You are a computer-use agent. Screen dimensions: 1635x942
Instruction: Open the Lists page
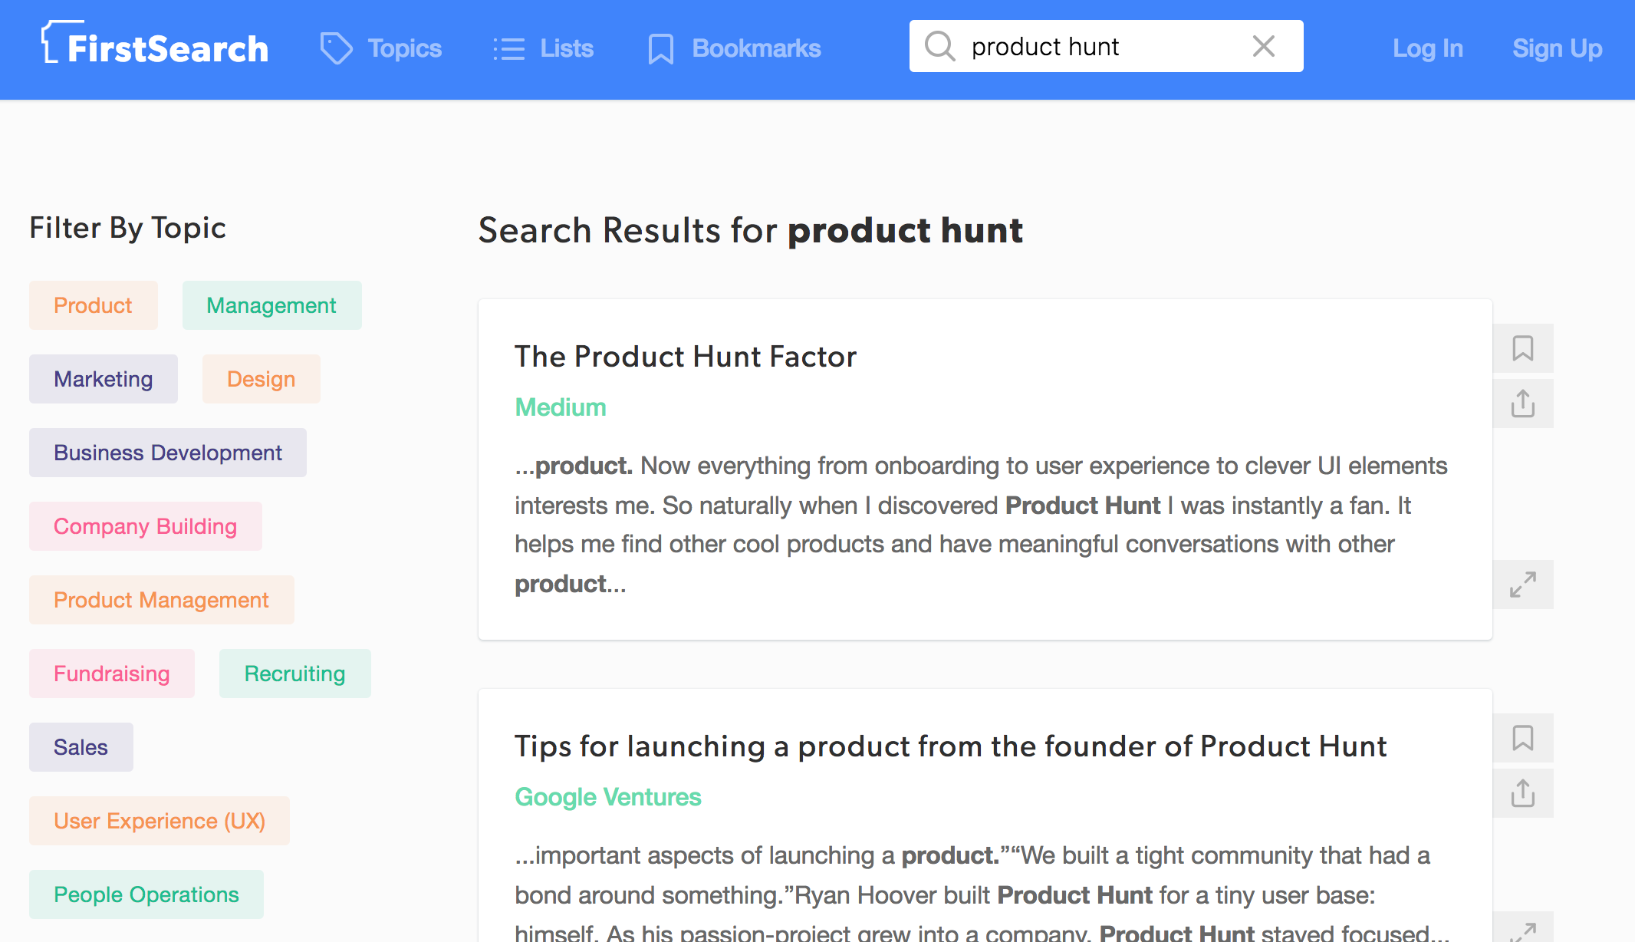(544, 48)
